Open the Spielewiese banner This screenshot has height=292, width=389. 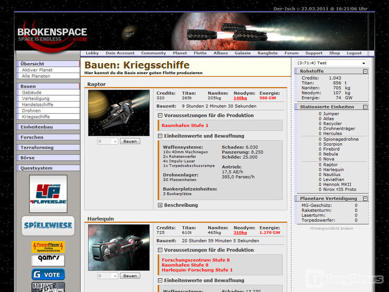point(48,226)
